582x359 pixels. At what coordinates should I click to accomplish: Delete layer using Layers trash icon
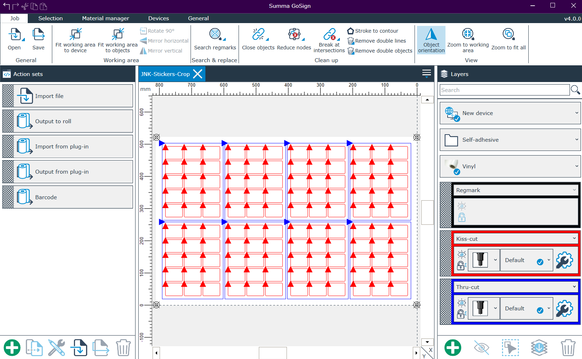pyautogui.click(x=568, y=347)
